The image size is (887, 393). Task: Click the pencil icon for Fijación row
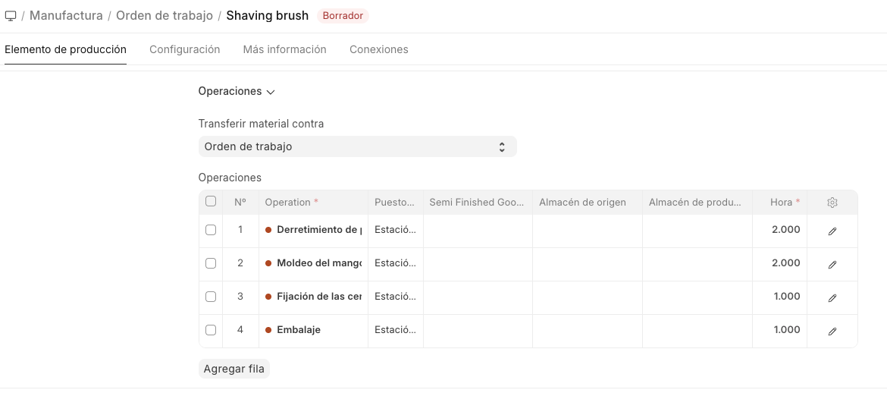pos(832,298)
